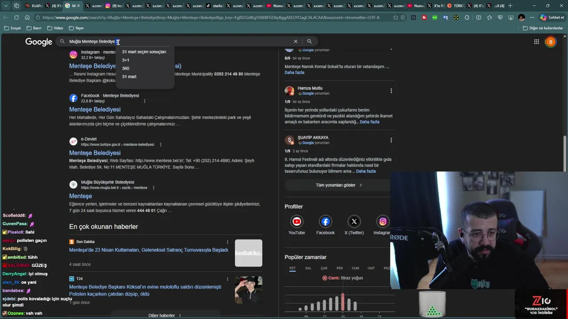The height and width of the screenshot is (319, 568).
Task: Open more options for e-Devlet result
Action: pyautogui.click(x=161, y=144)
